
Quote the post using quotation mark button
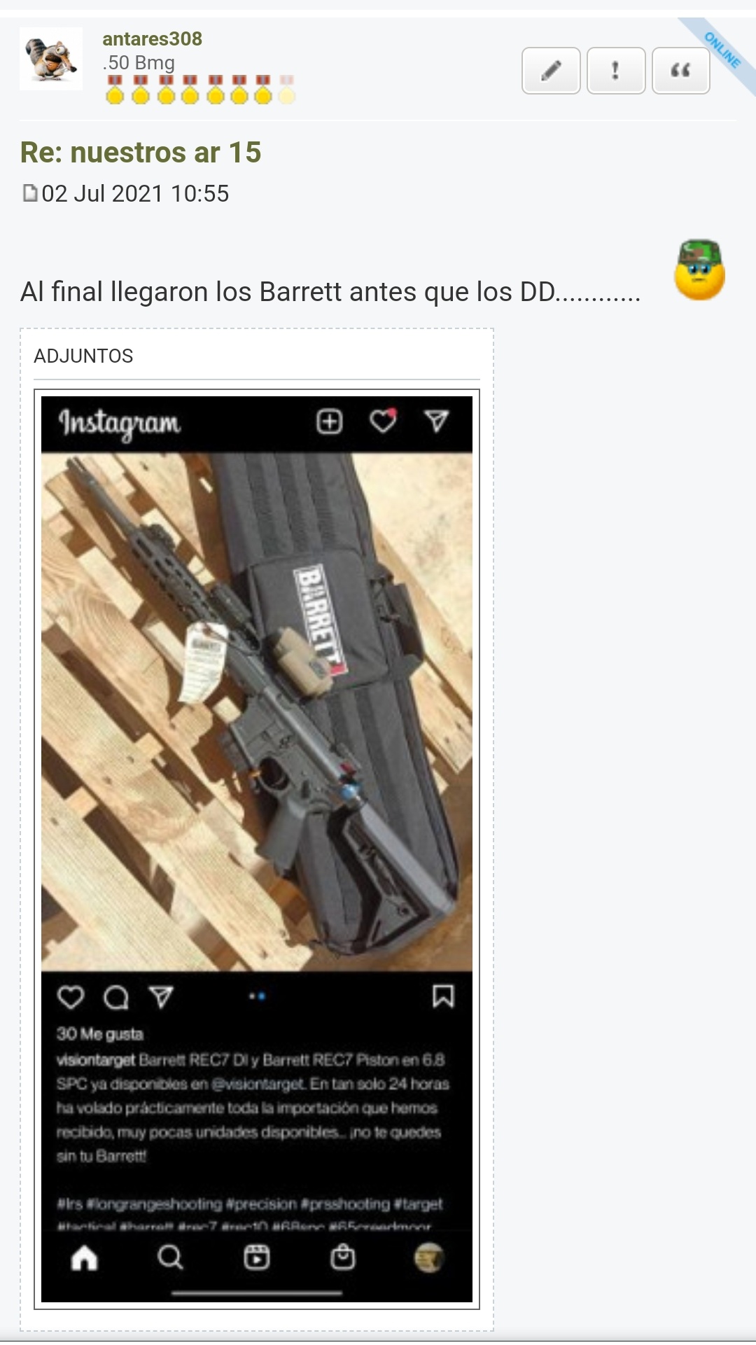click(x=681, y=71)
